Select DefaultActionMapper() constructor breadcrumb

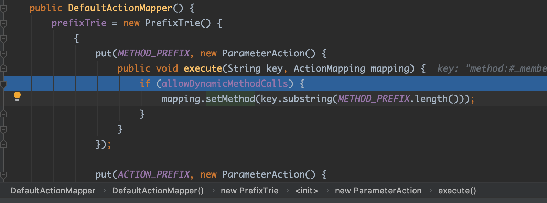click(158, 191)
